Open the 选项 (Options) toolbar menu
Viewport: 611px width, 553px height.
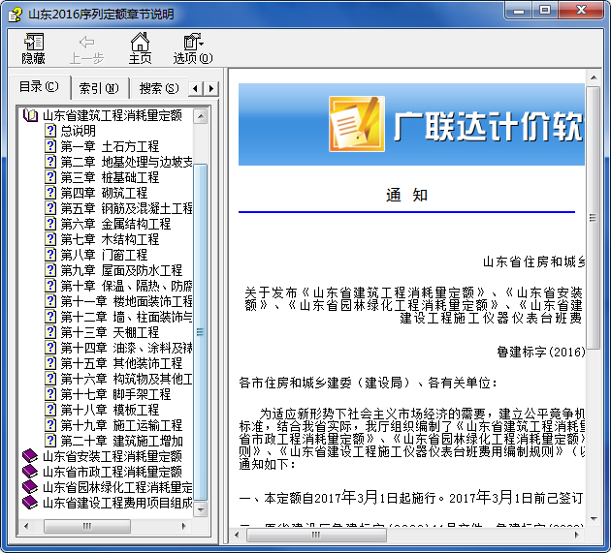coord(193,48)
